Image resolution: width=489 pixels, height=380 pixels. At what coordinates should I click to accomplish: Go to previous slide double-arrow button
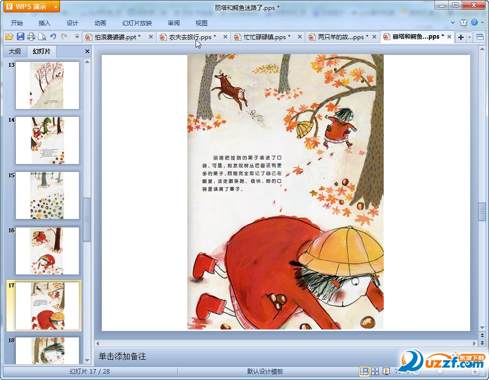tap(482, 335)
